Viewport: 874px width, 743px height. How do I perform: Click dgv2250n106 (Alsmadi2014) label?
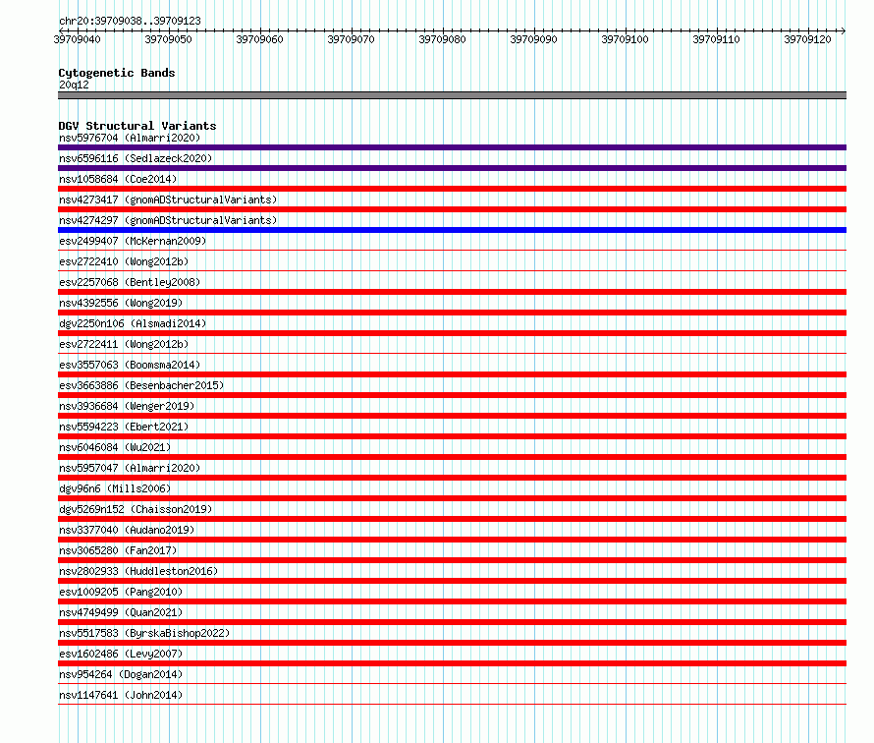pyautogui.click(x=133, y=323)
